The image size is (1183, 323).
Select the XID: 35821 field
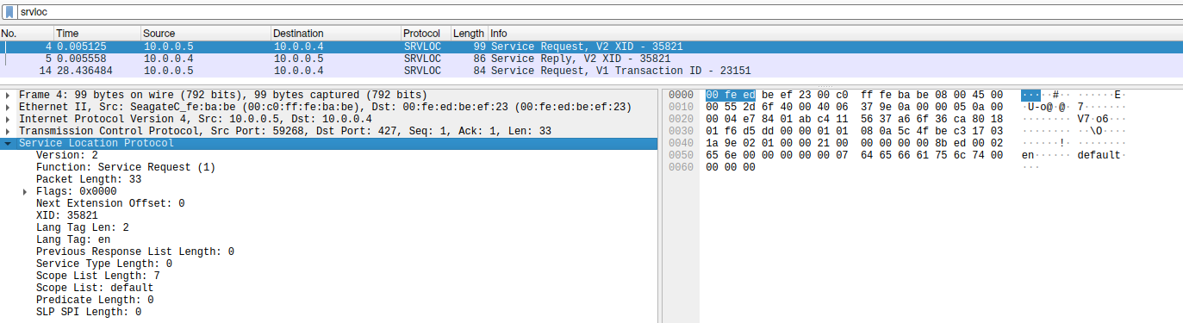(x=67, y=215)
